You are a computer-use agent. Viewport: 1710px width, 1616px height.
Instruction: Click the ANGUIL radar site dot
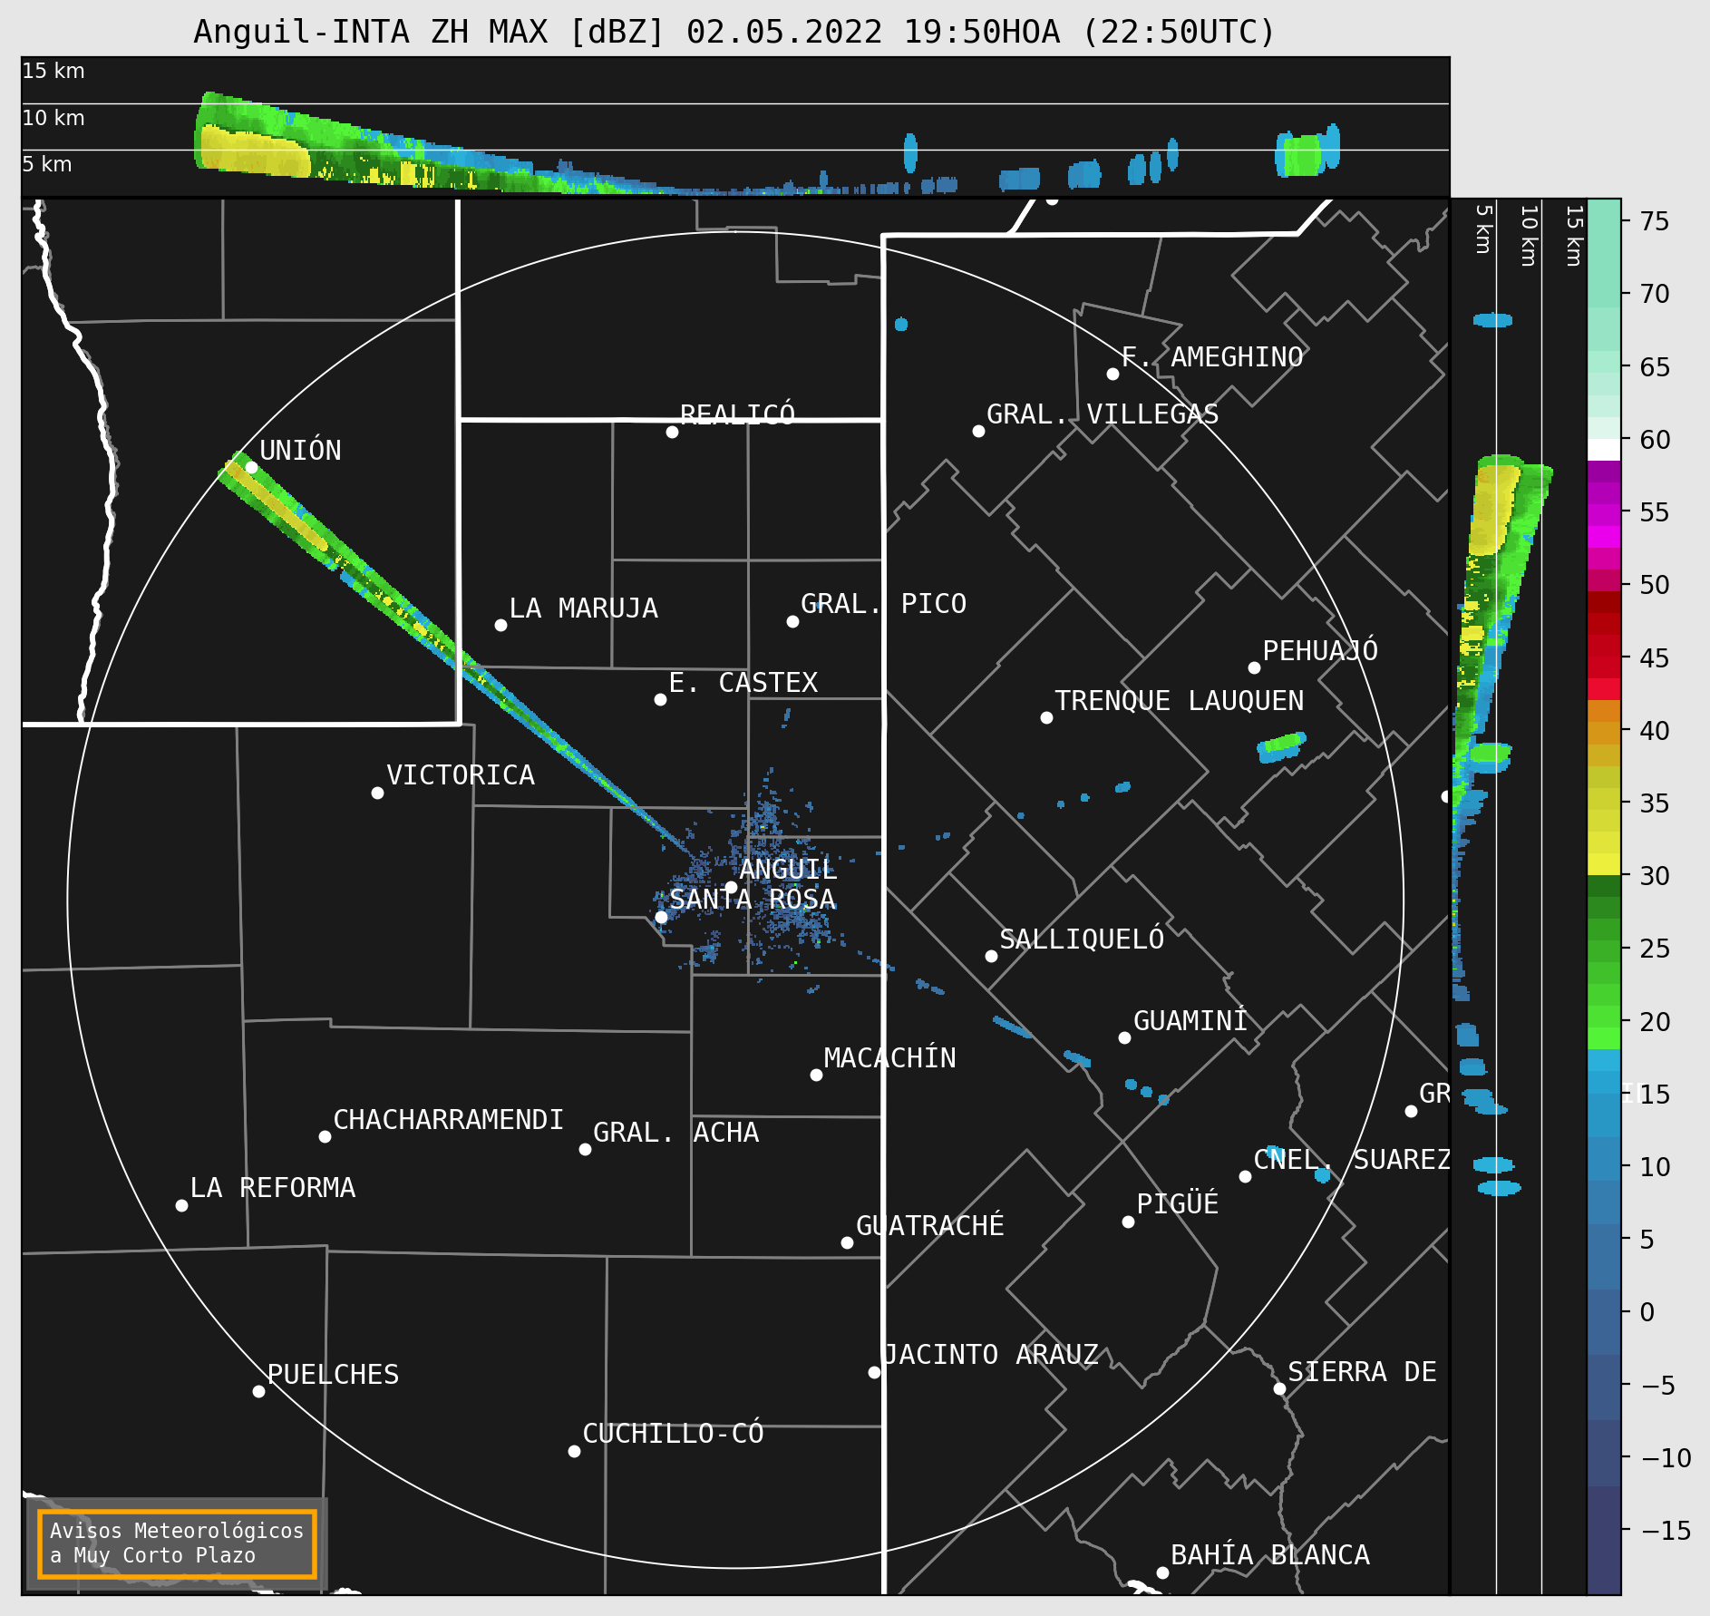pyautogui.click(x=731, y=887)
